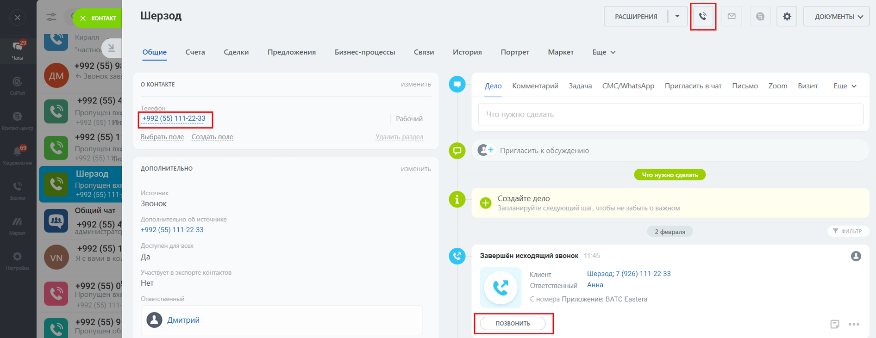Open the settings gear icon in header
876x338 pixels.
[787, 17]
